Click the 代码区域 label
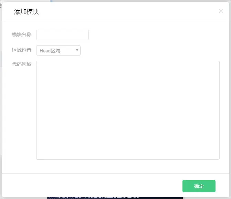 (x=22, y=64)
